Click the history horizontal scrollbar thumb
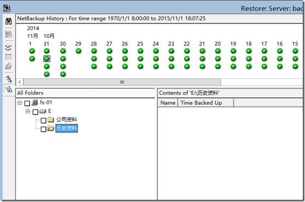Image resolution: width=305 pixels, height=202 pixels. [x=122, y=82]
